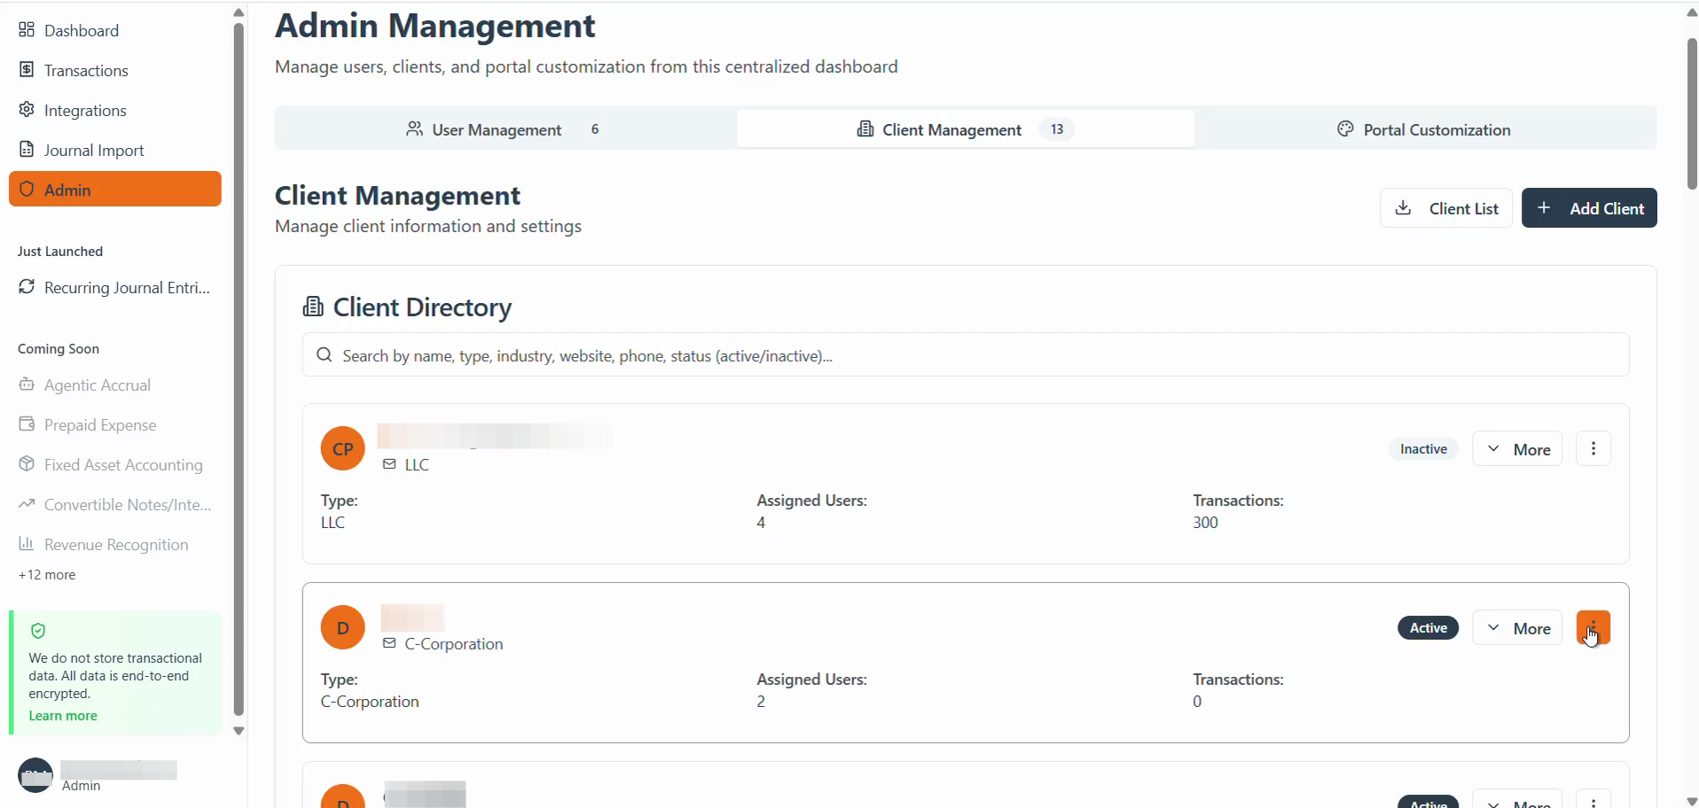Click the User Management people icon
This screenshot has width=1699, height=808.
(414, 129)
